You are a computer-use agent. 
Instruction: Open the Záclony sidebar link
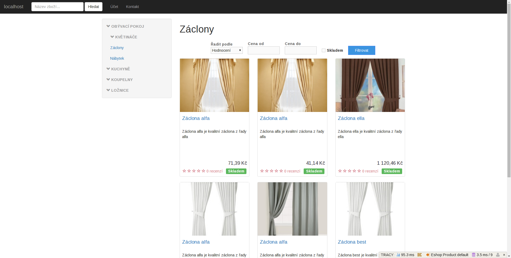(117, 48)
